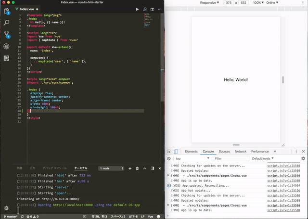Screen dimensions: 308x219
Task: Open device toolbar more options dots
Action: coord(303,3)
